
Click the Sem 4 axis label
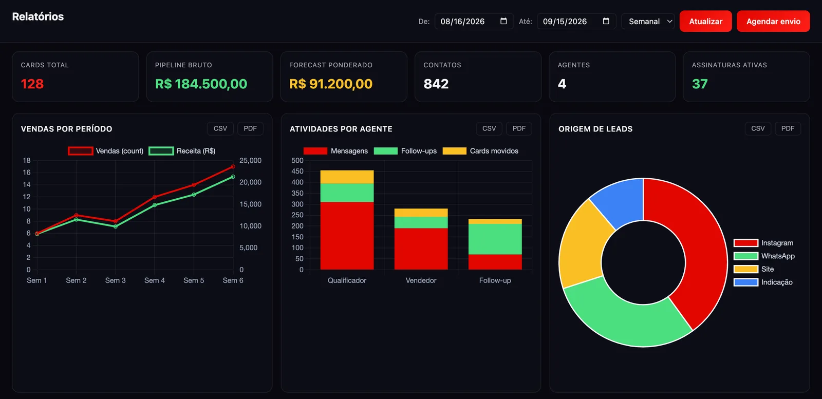tap(155, 280)
